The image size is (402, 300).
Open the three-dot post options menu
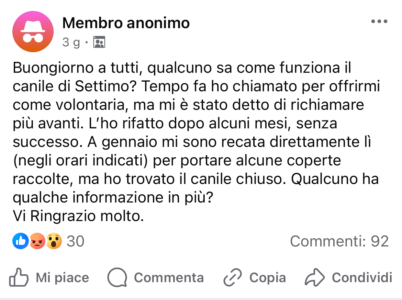379,22
